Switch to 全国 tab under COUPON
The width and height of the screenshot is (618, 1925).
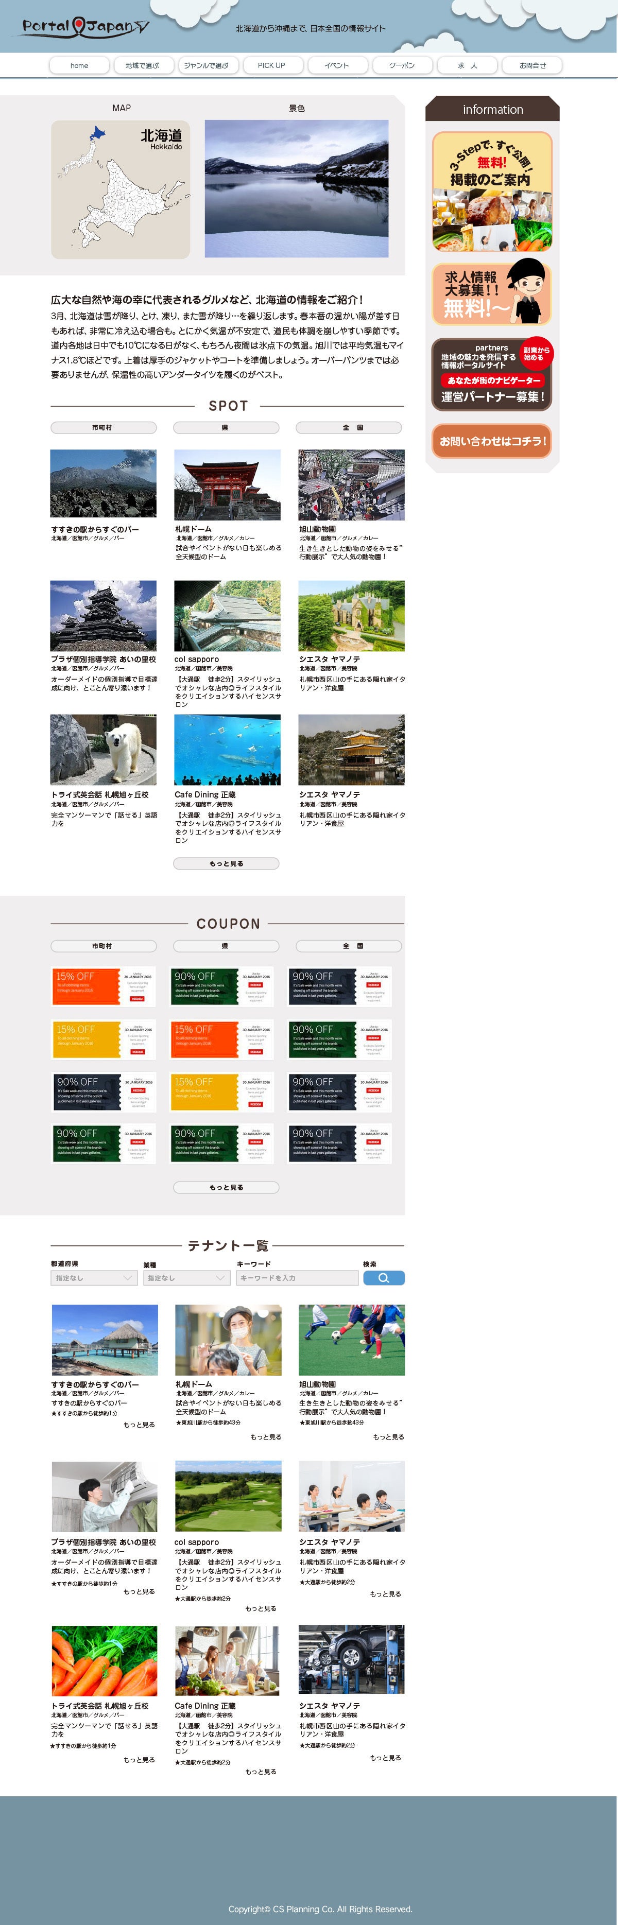349,946
